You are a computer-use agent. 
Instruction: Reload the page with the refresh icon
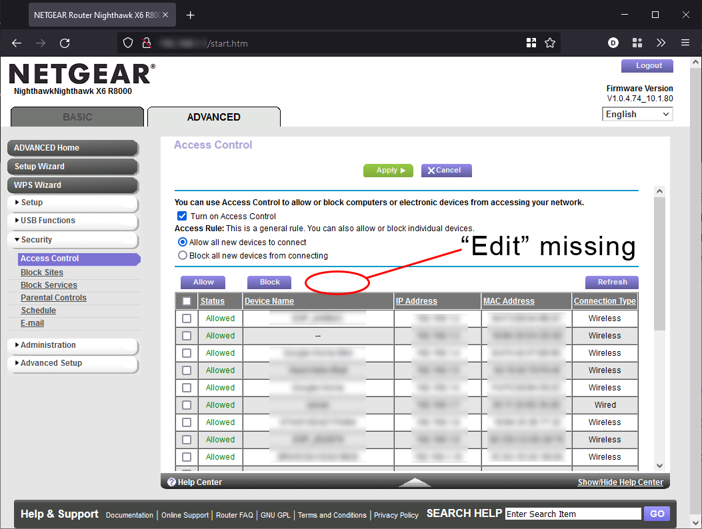point(65,43)
